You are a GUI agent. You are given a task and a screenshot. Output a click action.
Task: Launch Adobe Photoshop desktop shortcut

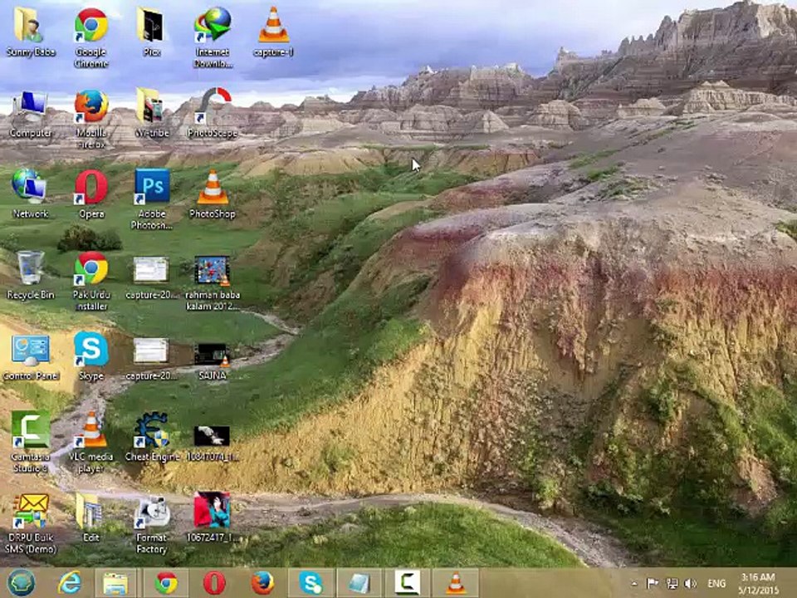tap(151, 199)
